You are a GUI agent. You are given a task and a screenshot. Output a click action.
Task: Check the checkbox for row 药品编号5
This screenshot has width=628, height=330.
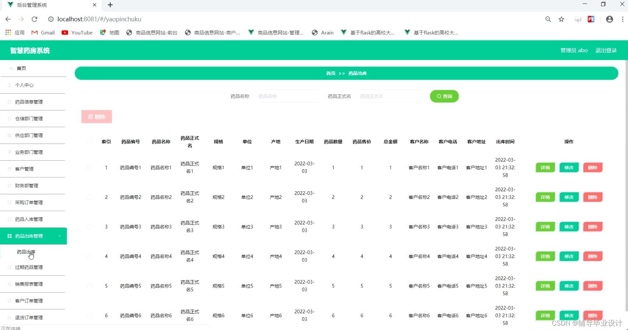click(x=89, y=286)
